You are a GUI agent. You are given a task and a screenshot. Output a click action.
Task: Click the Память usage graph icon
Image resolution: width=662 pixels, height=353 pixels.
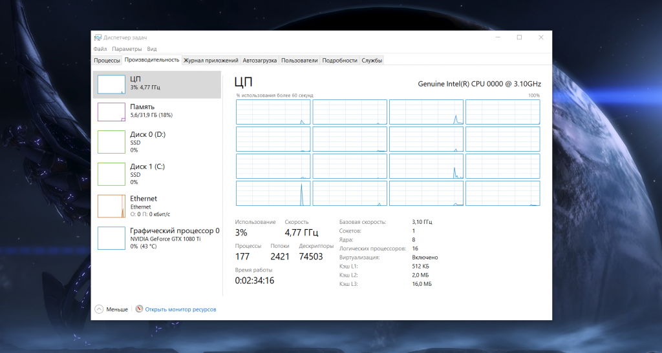111,112
